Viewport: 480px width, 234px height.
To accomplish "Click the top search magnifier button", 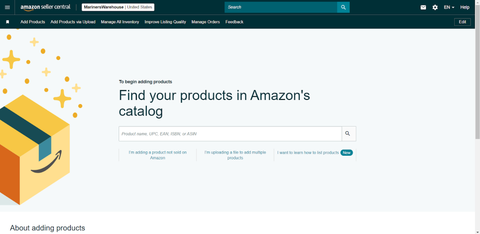I will (343, 8).
